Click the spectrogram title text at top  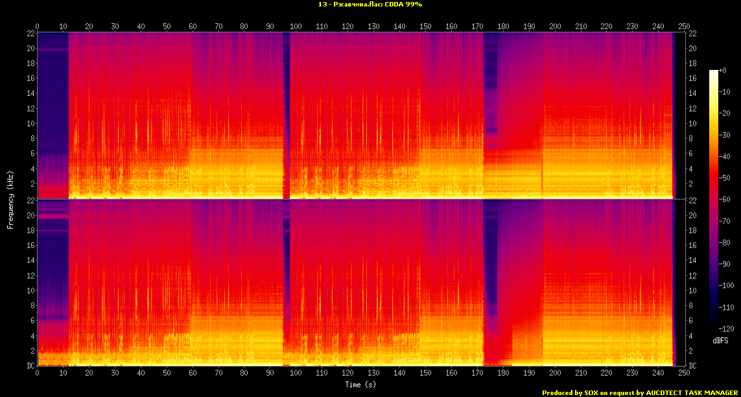coord(370,5)
